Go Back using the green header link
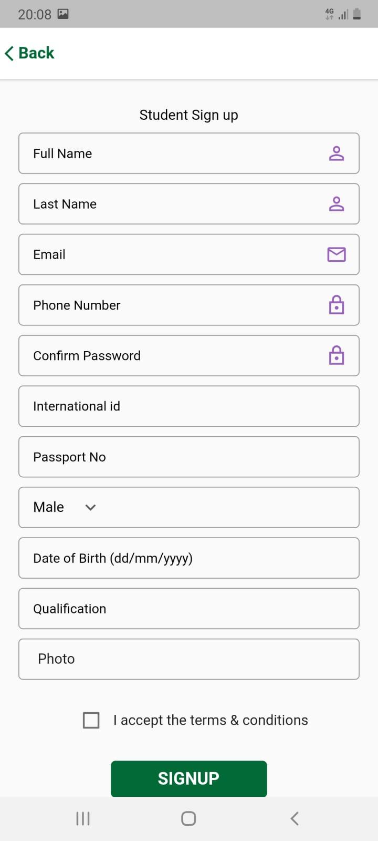378x841 pixels. [29, 53]
